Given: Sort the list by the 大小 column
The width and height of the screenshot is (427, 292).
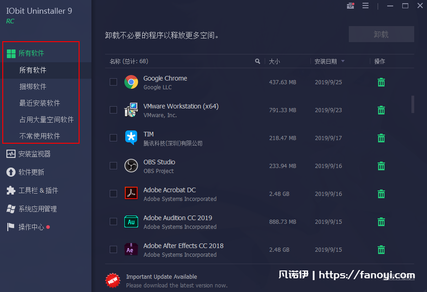Looking at the screenshot, I should [274, 61].
